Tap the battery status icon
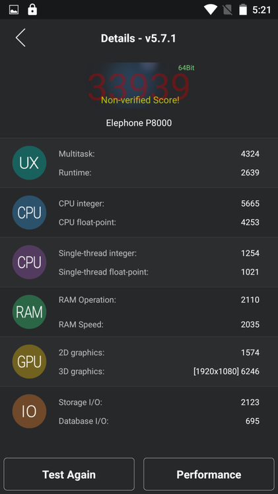 click(243, 10)
